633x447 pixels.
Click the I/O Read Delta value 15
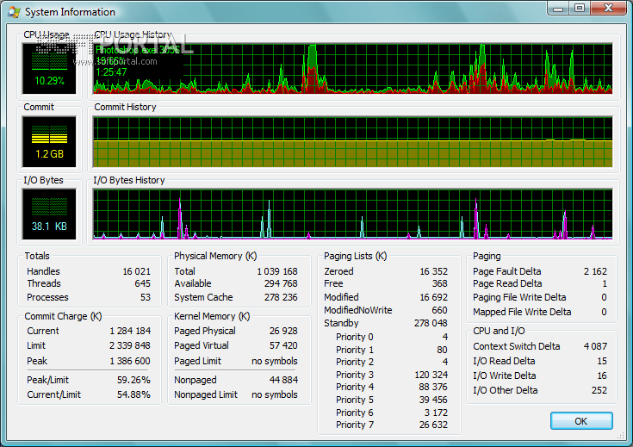(602, 361)
